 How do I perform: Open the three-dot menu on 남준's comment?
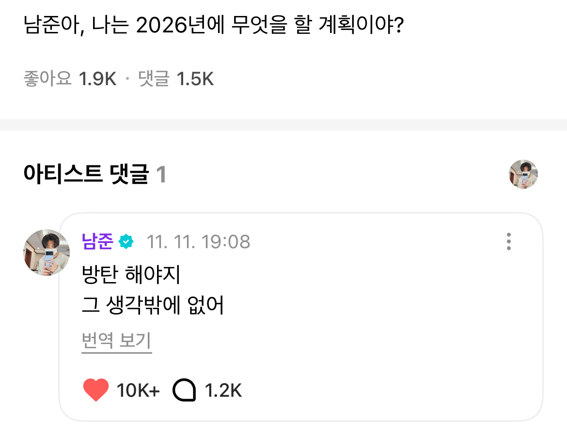click(508, 241)
